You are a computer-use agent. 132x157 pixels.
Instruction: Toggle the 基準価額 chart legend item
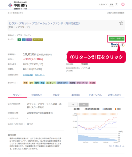point(76,109)
